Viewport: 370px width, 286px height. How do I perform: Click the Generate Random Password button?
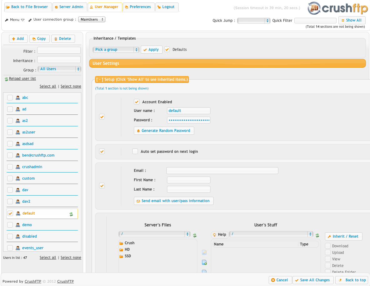click(x=164, y=130)
